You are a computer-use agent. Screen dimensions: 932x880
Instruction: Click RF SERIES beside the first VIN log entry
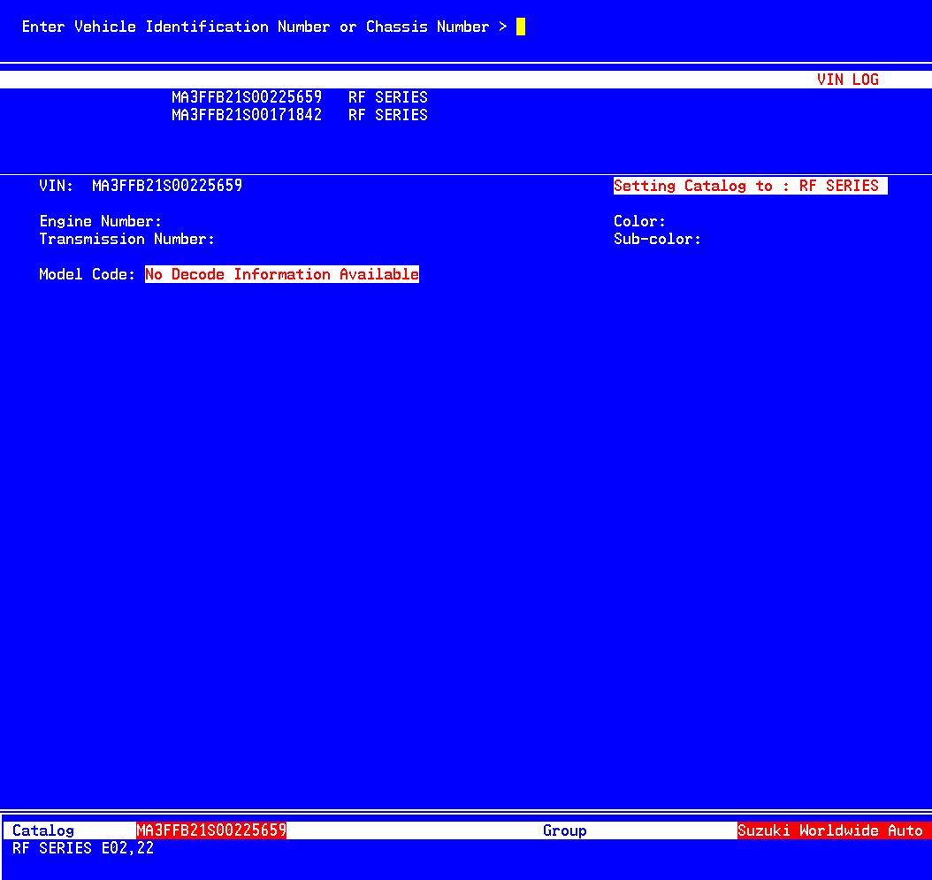click(387, 97)
